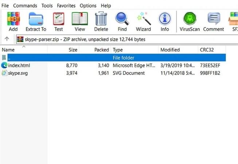The width and height of the screenshot is (238, 164).
Task: Open the Commands menu
Action: [x=25, y=5]
